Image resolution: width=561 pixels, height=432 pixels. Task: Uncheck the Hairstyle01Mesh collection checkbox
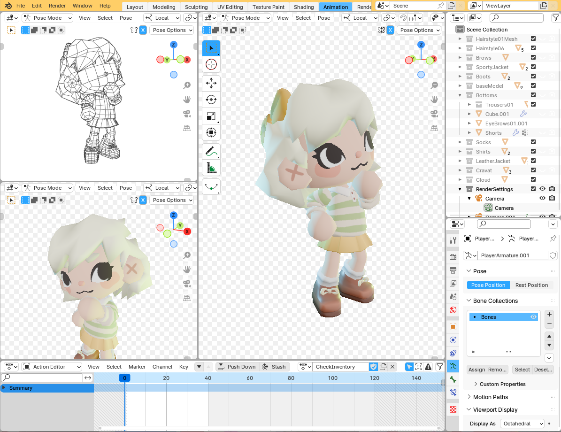(533, 39)
